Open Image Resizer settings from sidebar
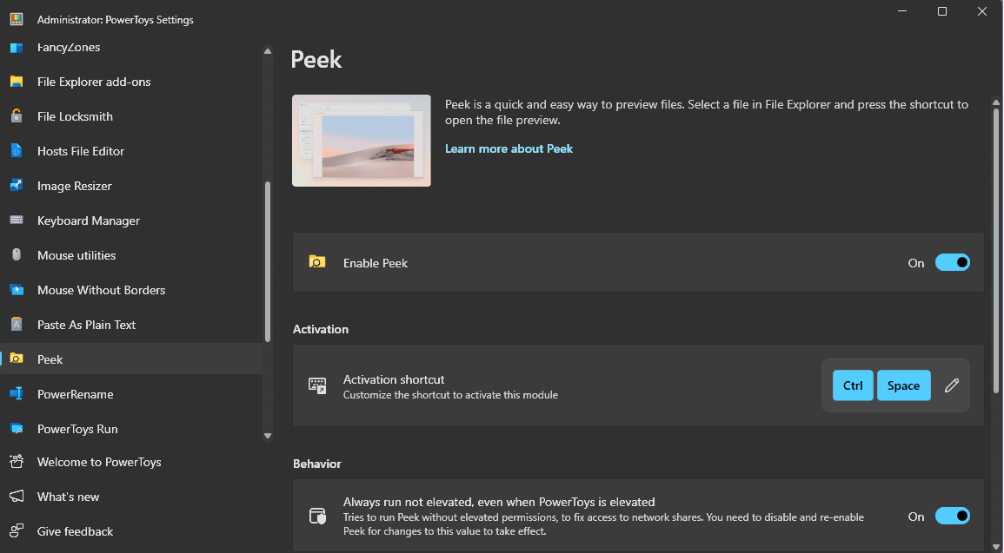Image resolution: width=1004 pixels, height=553 pixels. pyautogui.click(x=74, y=185)
